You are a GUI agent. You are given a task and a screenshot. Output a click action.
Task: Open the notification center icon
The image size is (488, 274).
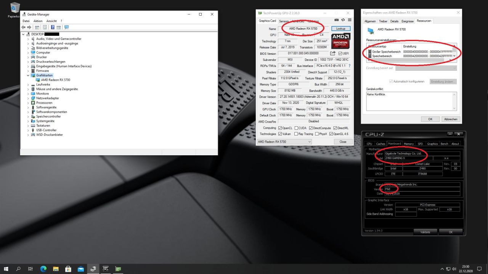click(479, 269)
